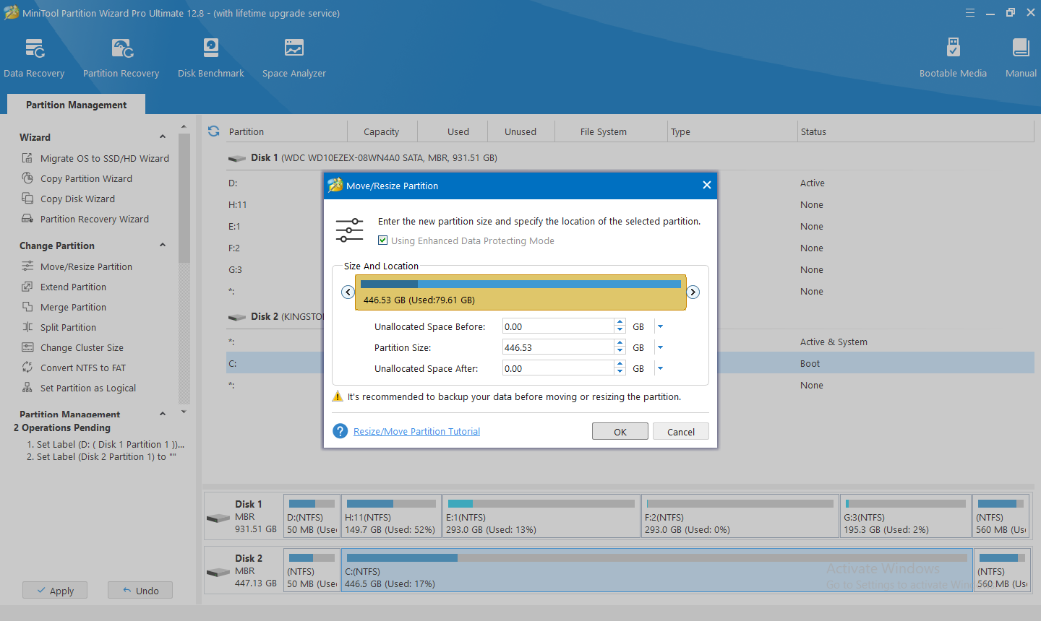Select the Disk 1 WDC header row
Viewport: 1041px width, 621px height.
(x=630, y=157)
